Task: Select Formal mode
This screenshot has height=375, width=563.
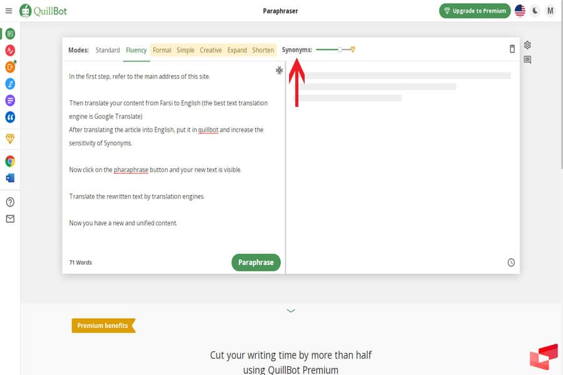Action: (x=162, y=50)
